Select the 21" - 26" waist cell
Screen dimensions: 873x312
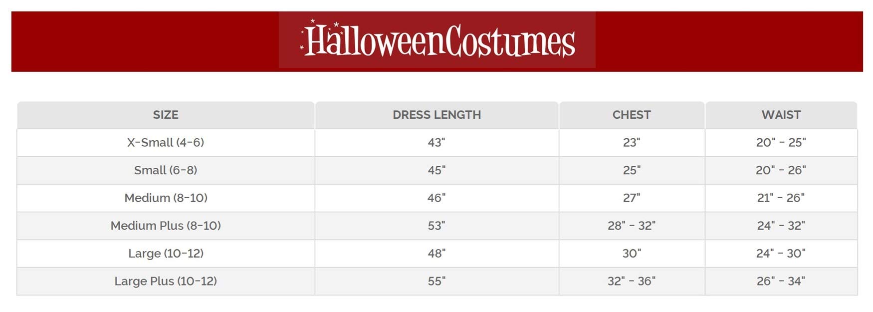781,198
